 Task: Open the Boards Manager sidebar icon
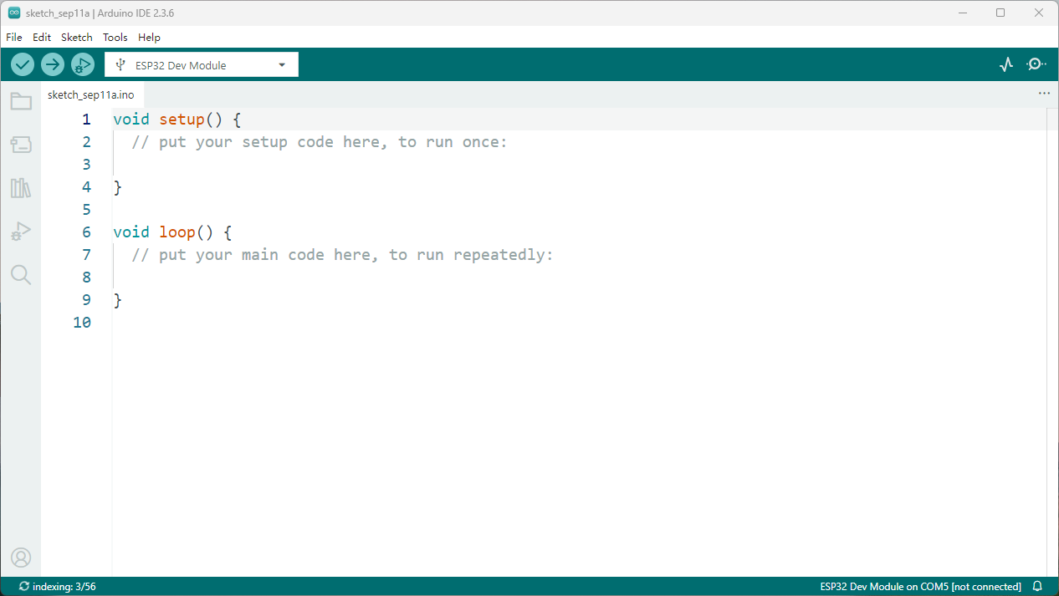(21, 145)
